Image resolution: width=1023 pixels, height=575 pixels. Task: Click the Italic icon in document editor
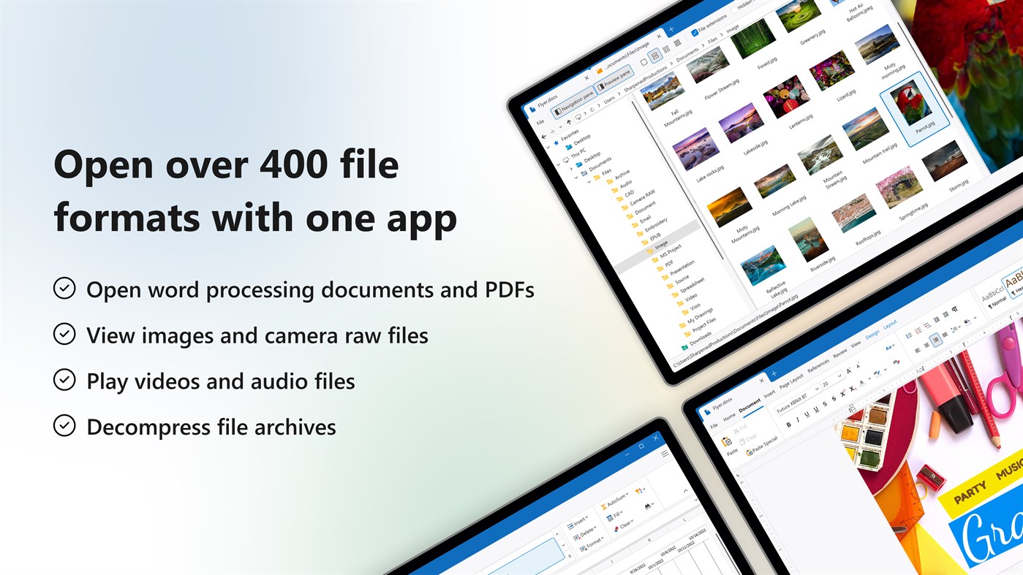[798, 419]
